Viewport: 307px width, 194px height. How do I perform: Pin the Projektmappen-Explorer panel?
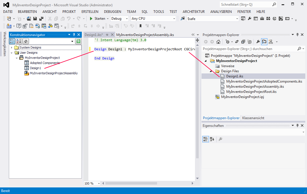(297, 35)
